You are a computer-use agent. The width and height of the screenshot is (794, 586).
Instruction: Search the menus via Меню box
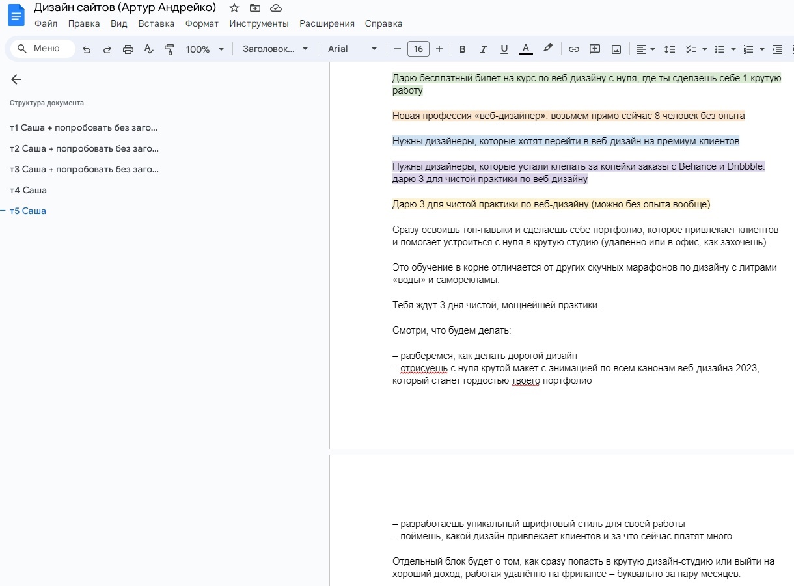43,49
